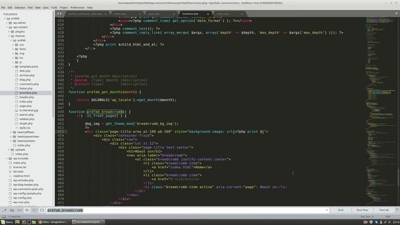
Task: Open the Find menu
Action: 30,7
